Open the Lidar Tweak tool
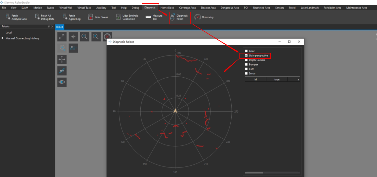Image resolution: width=377 pixels, height=177 pixels. click(x=98, y=17)
